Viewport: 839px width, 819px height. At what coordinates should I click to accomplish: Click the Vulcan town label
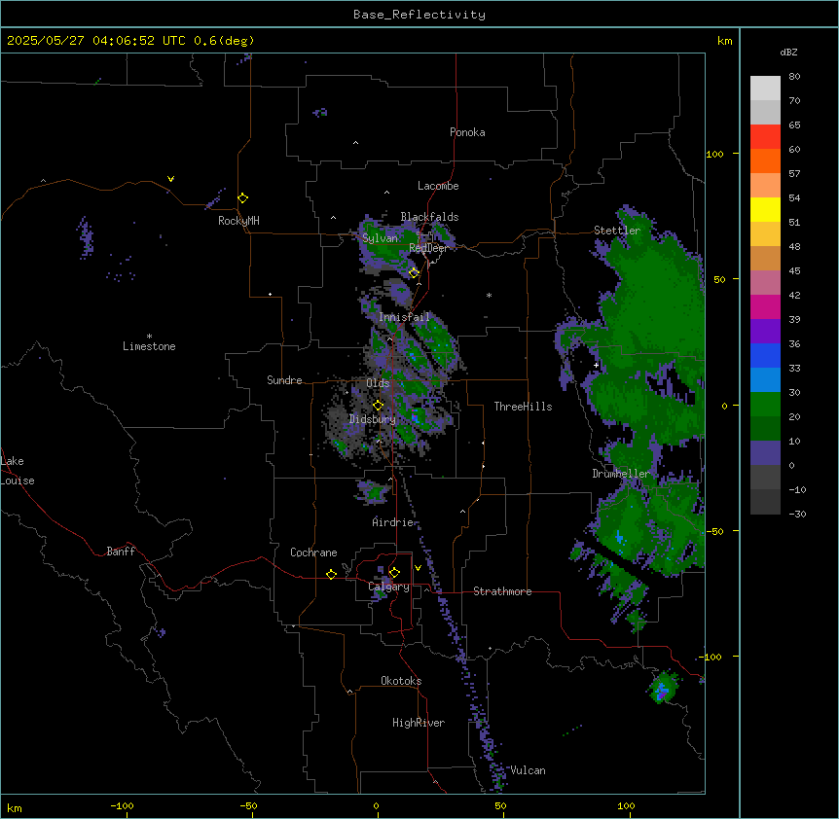click(529, 770)
